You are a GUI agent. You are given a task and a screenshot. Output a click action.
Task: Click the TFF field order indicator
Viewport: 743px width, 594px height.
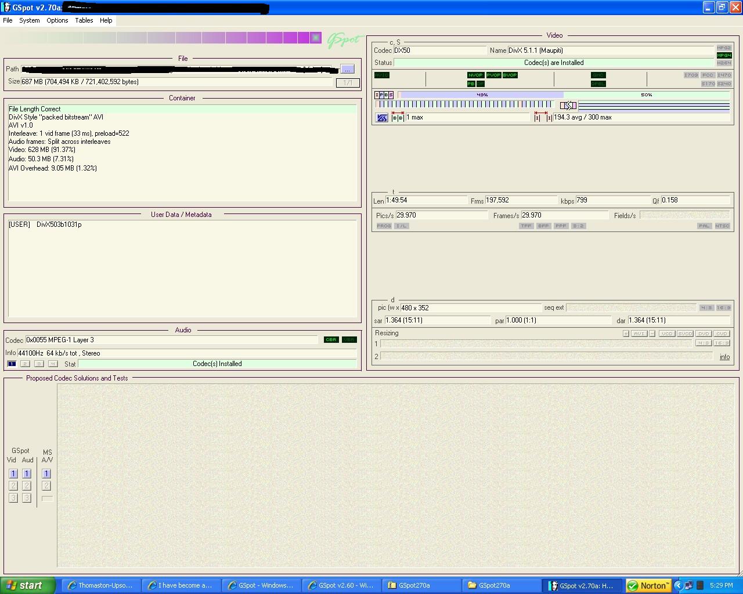pyautogui.click(x=526, y=226)
